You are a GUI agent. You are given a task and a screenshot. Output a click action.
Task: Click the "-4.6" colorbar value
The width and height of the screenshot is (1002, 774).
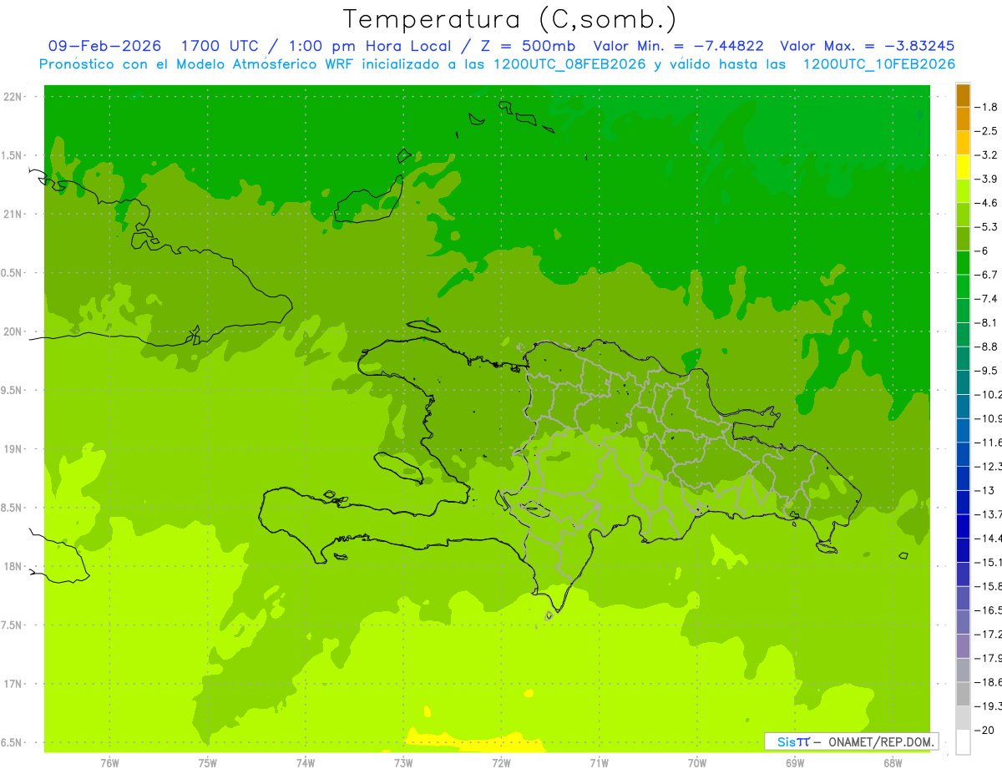[x=986, y=203]
